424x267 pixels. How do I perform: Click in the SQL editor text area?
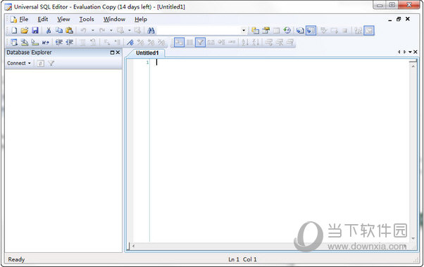(280, 151)
